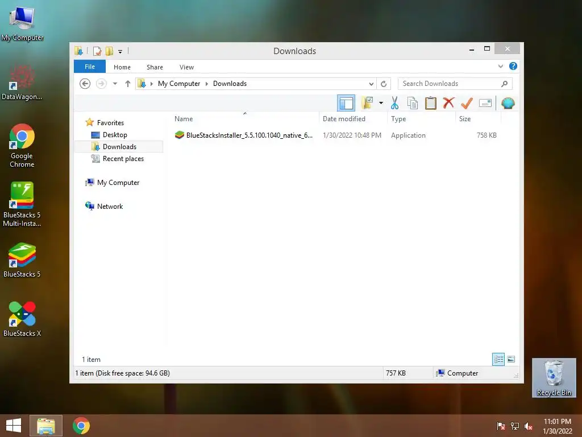Image resolution: width=582 pixels, height=437 pixels.
Task: Go forward with the forward arrow
Action: pyautogui.click(x=101, y=84)
